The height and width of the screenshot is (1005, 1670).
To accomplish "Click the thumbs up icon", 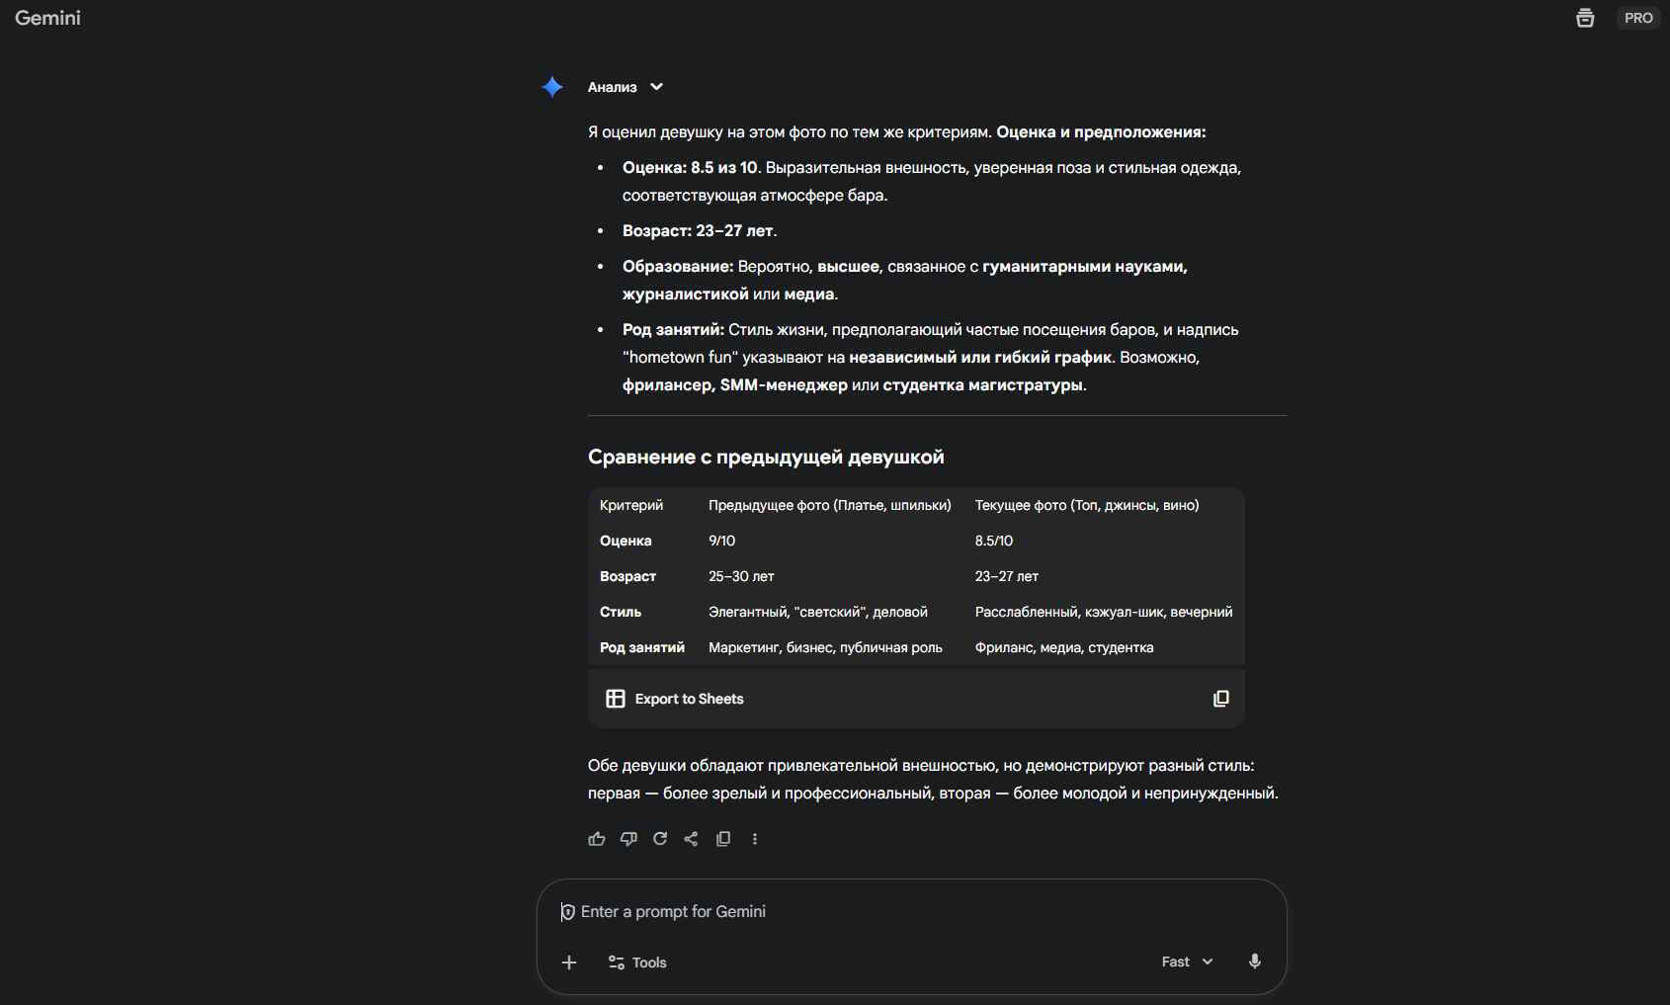I will (597, 839).
